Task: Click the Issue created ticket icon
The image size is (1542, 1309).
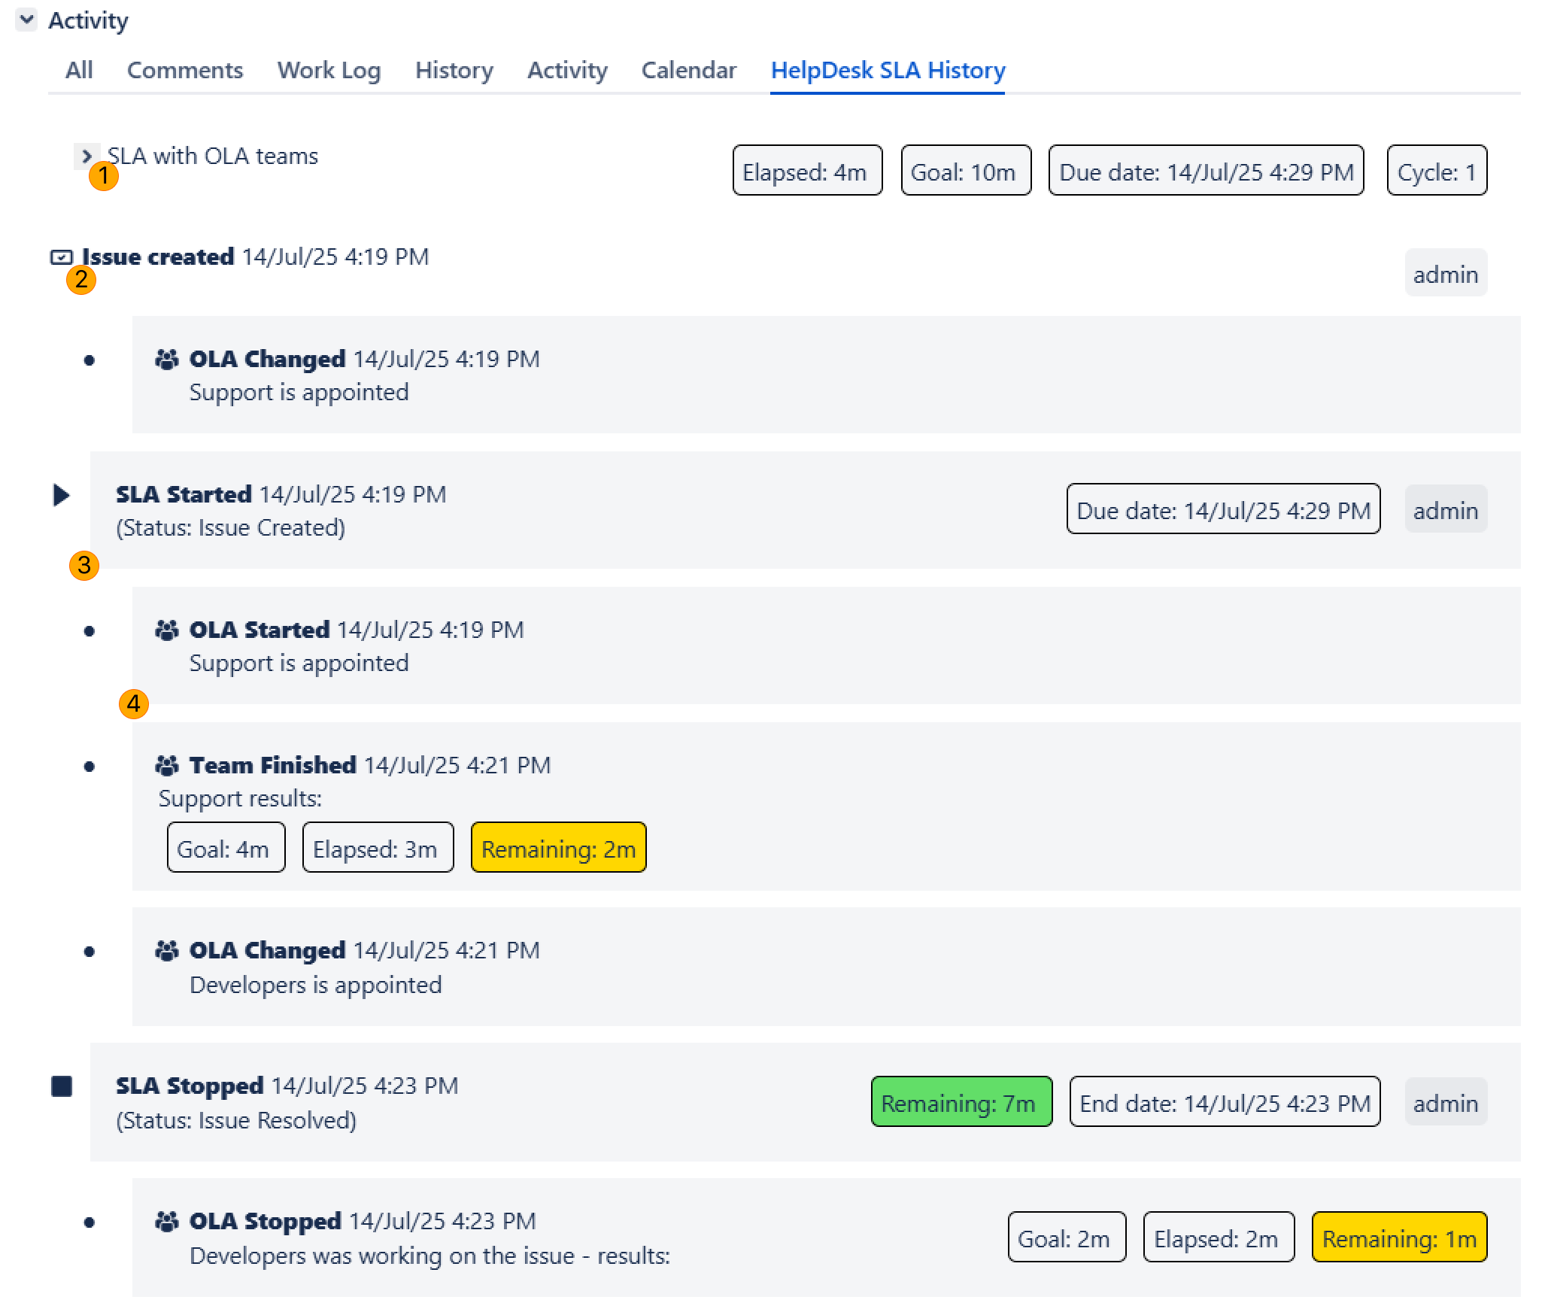Action: tap(61, 257)
